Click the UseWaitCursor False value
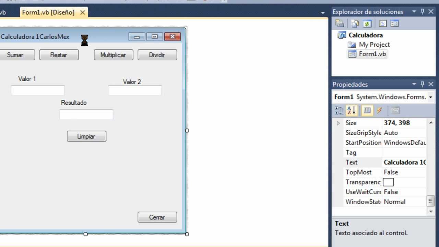This screenshot has height=247, width=439. pos(391,192)
